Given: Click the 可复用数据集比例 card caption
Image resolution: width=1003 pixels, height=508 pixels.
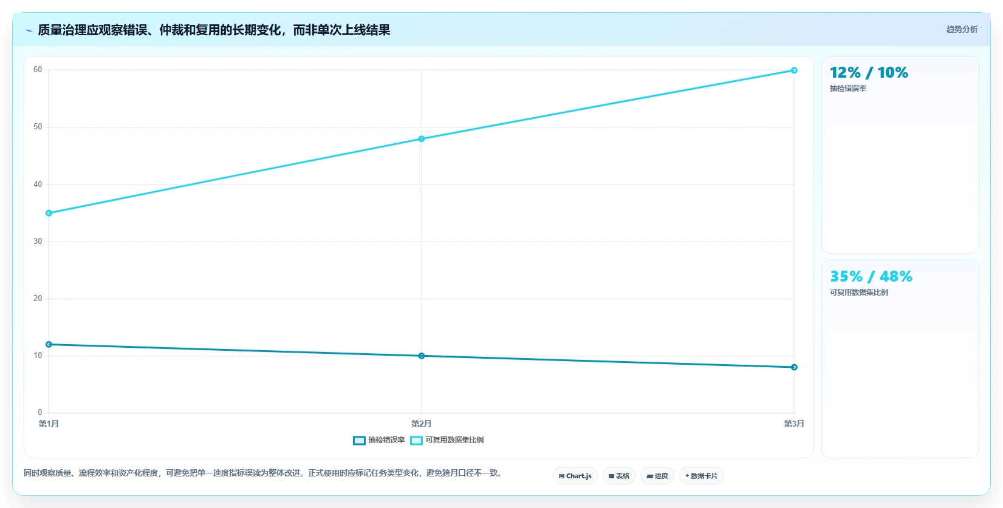Looking at the screenshot, I should pyautogui.click(x=859, y=293).
